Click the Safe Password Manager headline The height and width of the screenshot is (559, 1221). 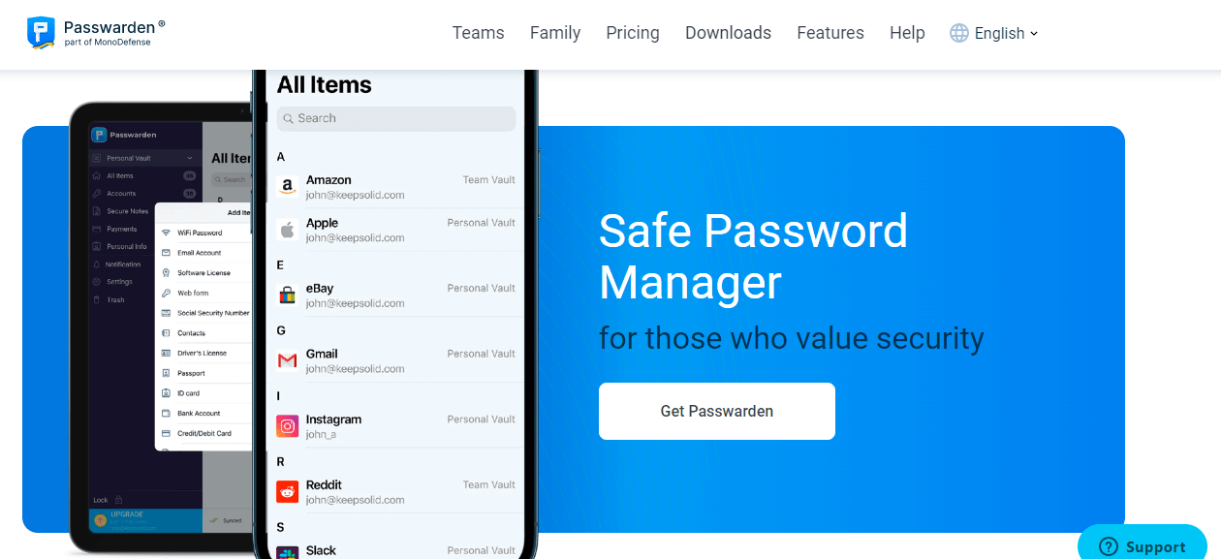[x=754, y=257]
